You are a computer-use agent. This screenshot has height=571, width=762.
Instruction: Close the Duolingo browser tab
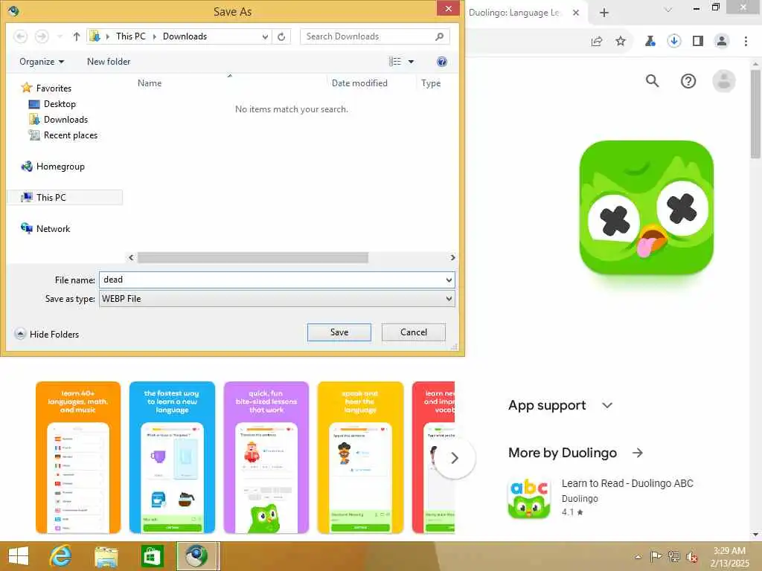click(576, 13)
